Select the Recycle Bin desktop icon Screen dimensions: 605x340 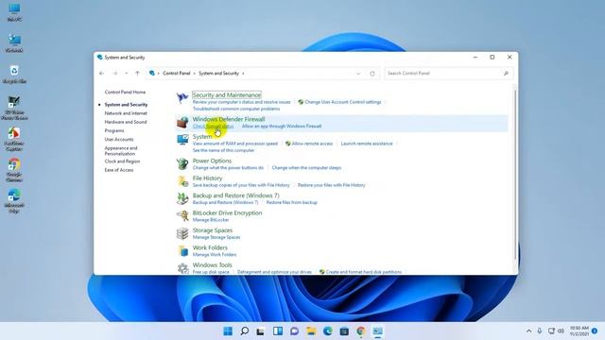[14, 74]
